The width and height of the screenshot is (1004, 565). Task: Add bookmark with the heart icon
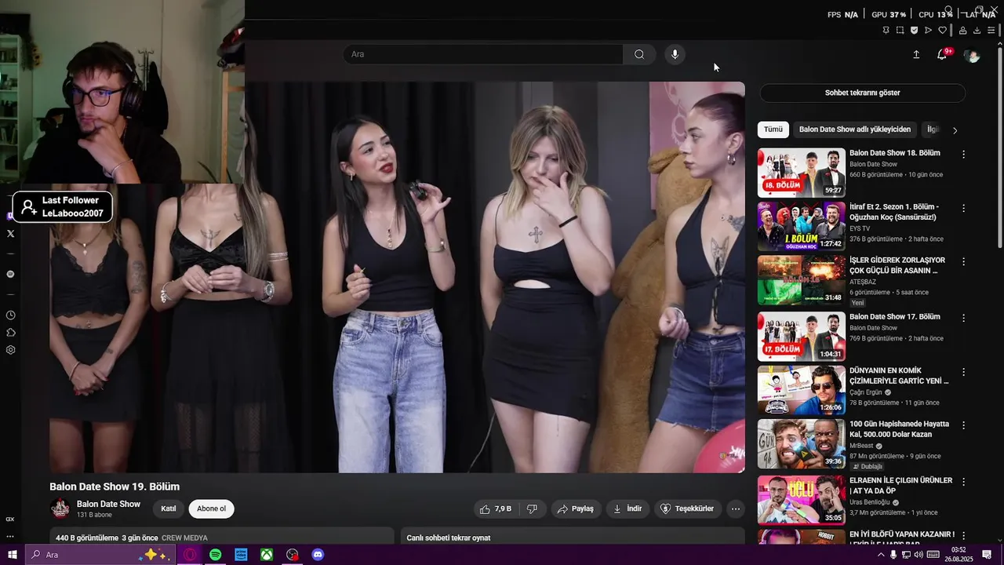(943, 31)
